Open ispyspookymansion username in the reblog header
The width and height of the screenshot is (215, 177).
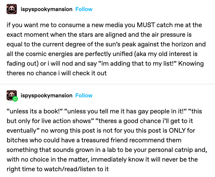click(x=46, y=96)
